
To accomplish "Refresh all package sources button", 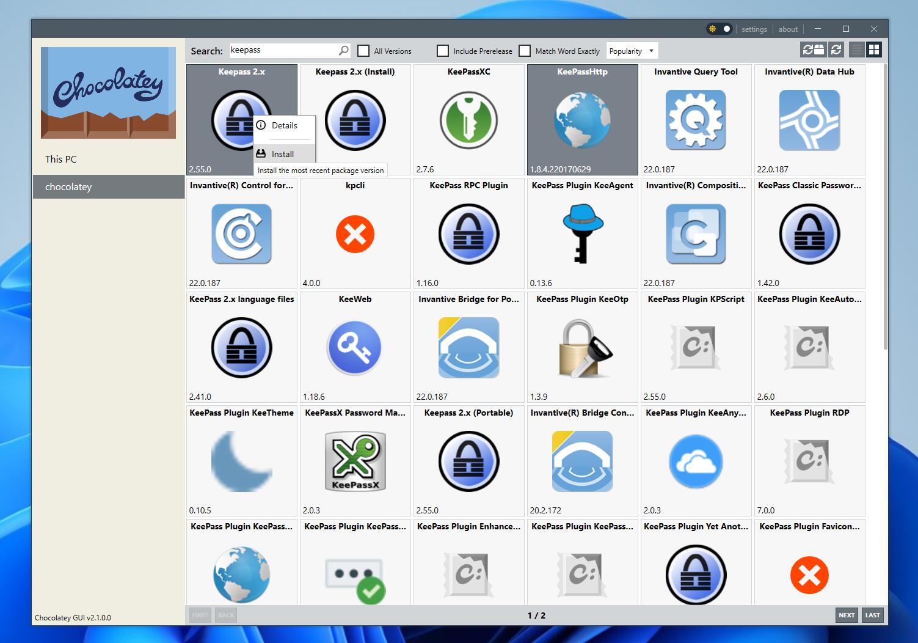I will click(x=813, y=50).
